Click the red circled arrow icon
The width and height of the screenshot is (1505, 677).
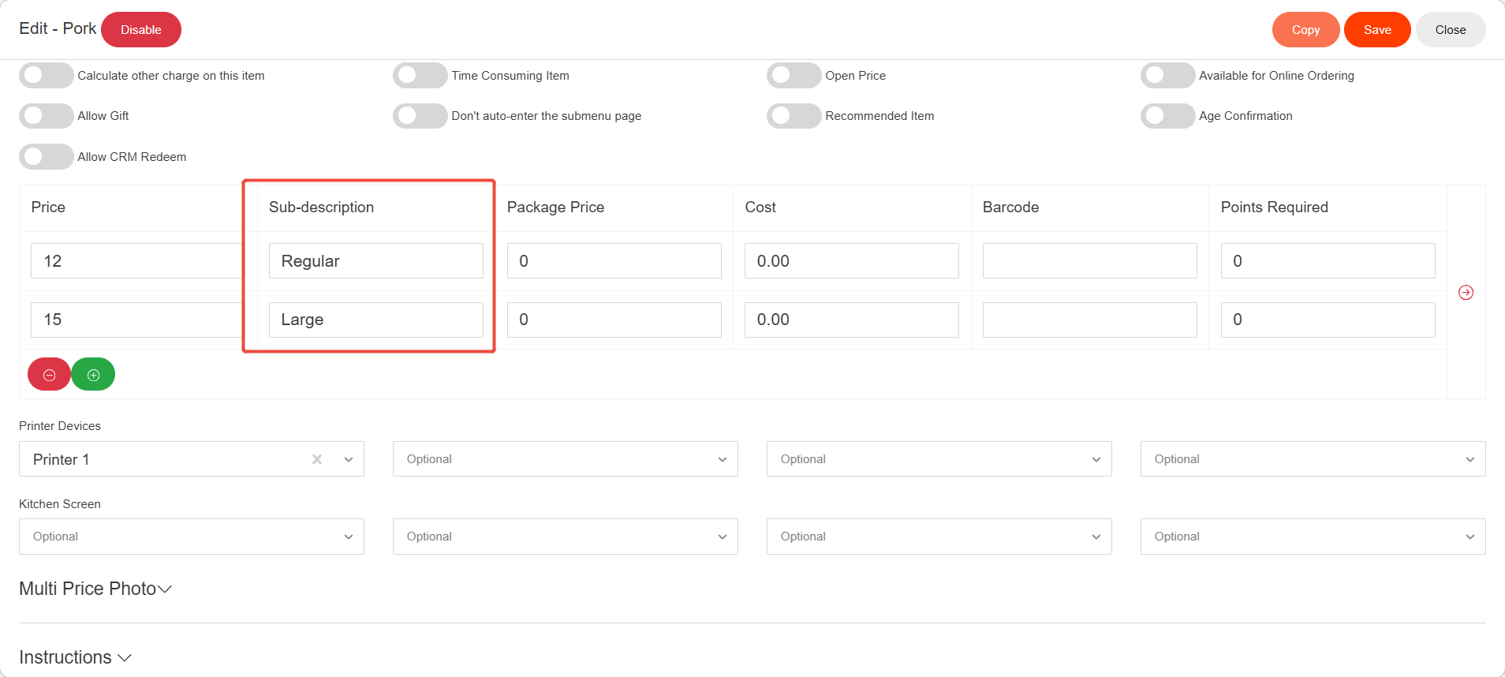[x=1466, y=293]
